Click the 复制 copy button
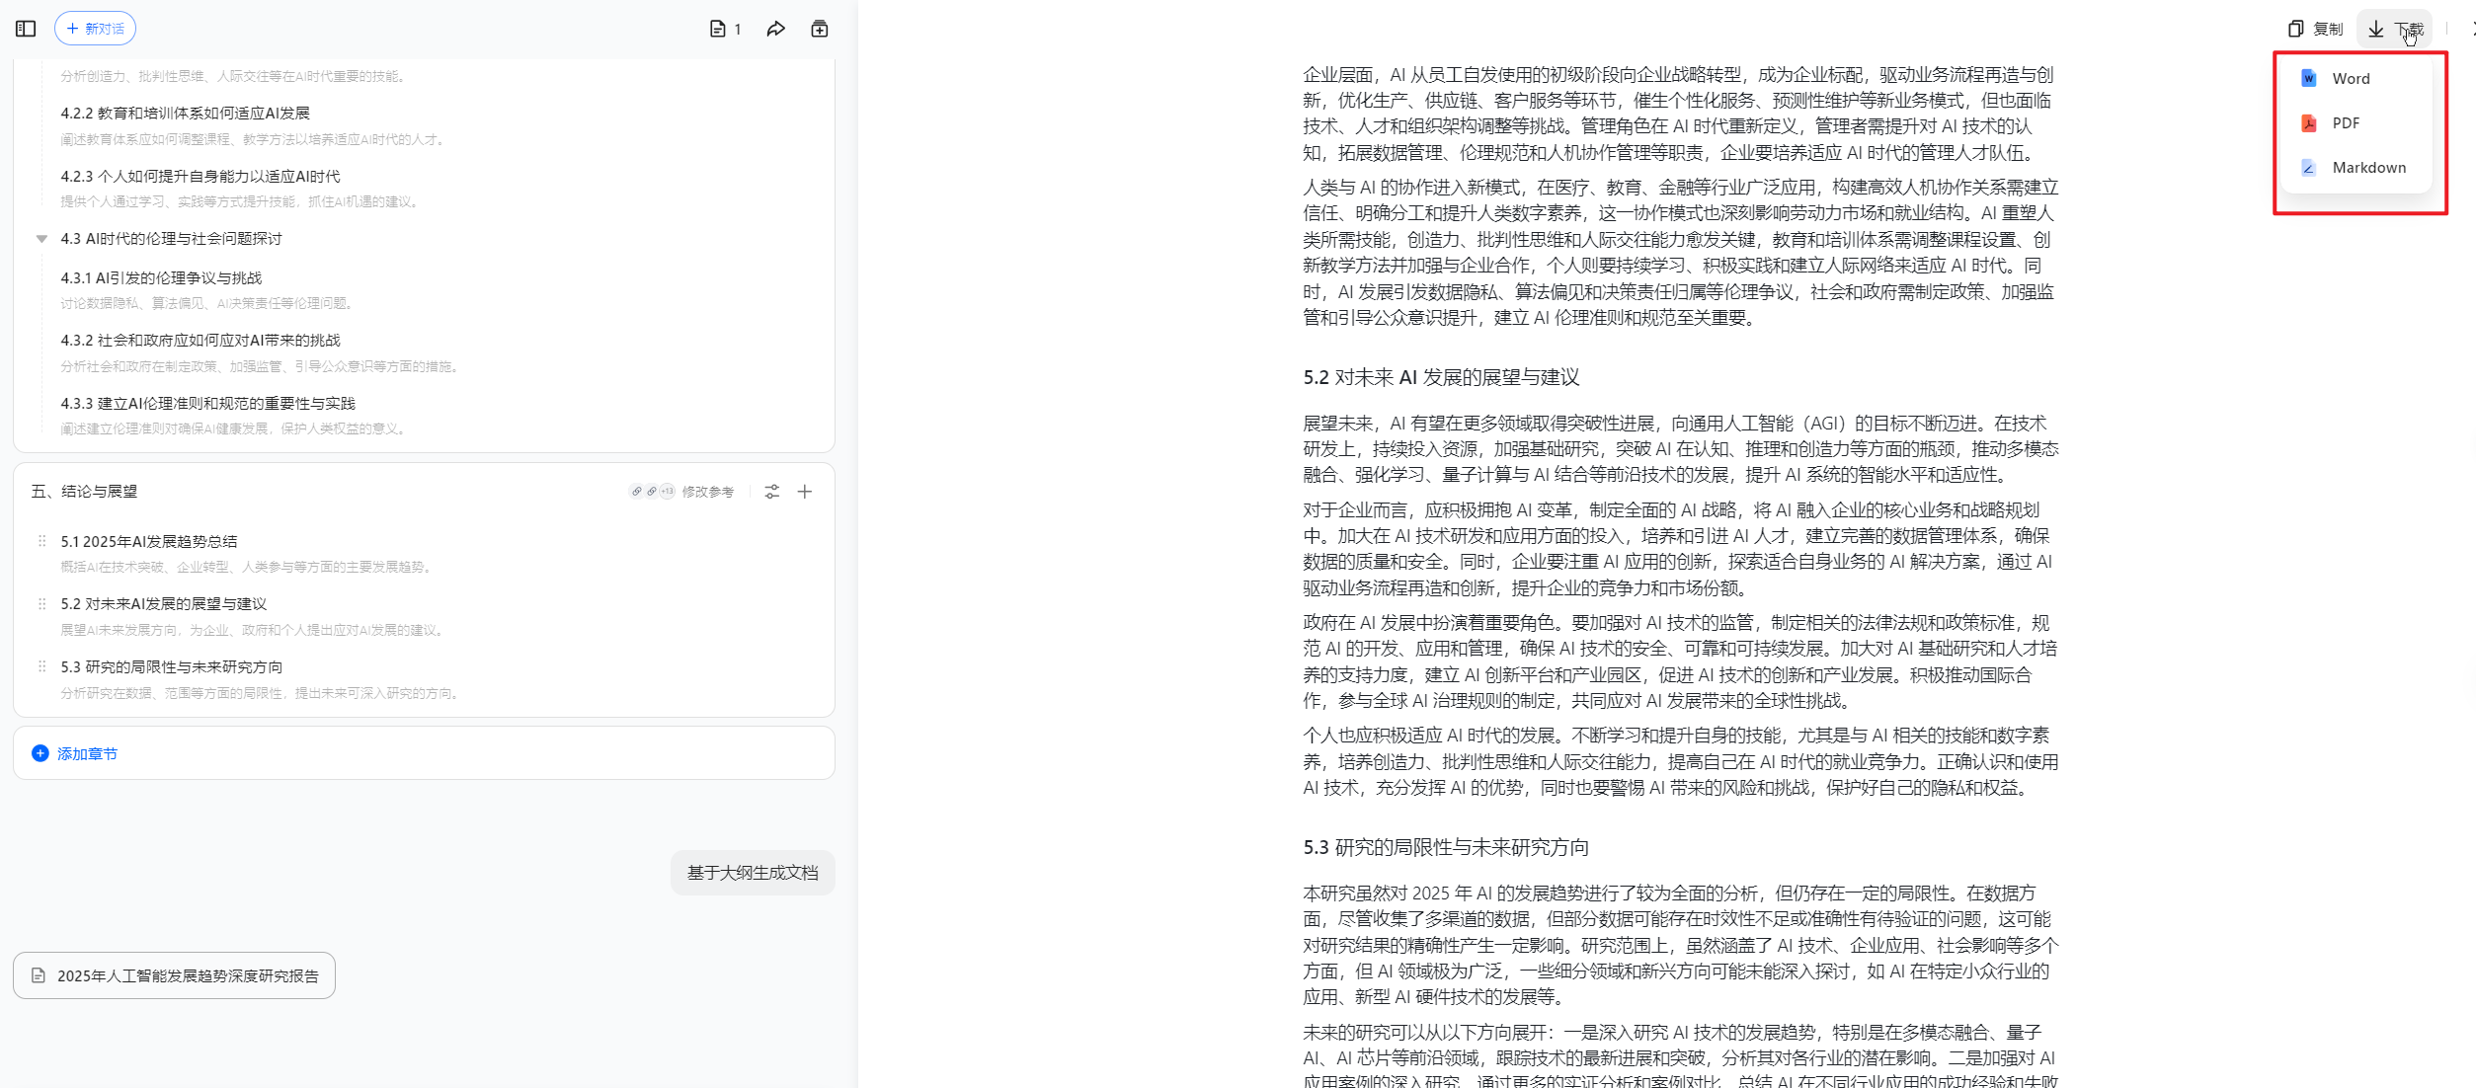2476x1088 pixels. (x=2316, y=29)
